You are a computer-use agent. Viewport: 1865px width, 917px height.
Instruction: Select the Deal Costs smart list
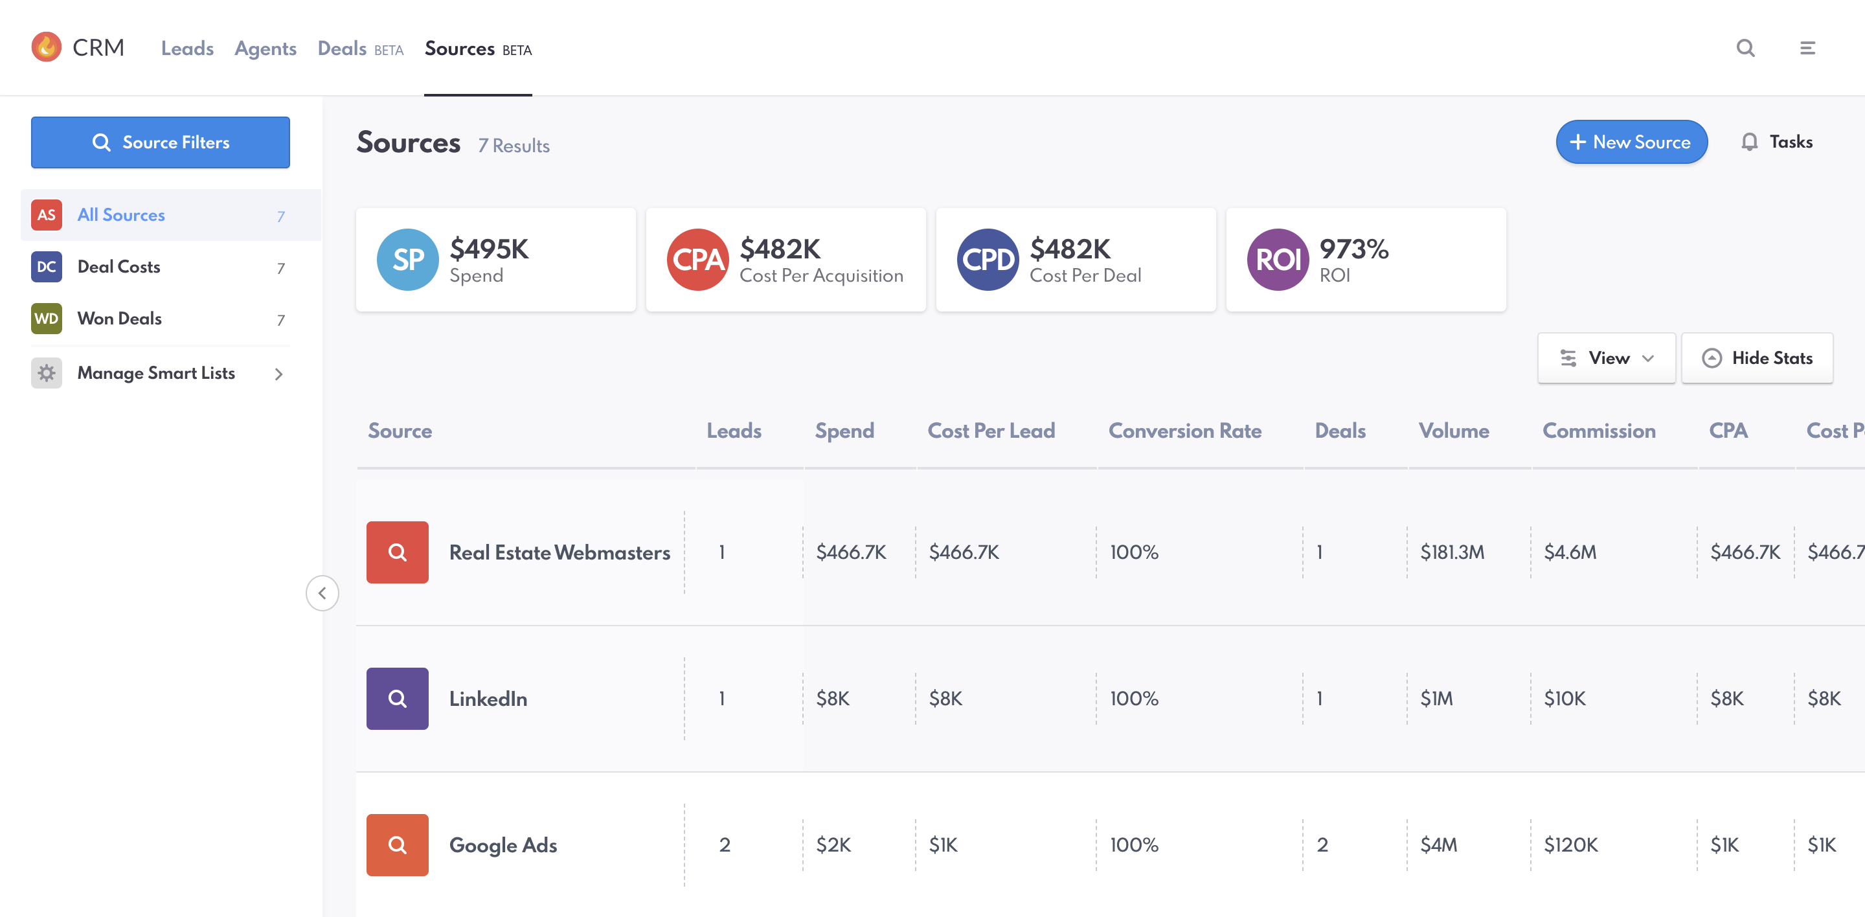coord(161,266)
